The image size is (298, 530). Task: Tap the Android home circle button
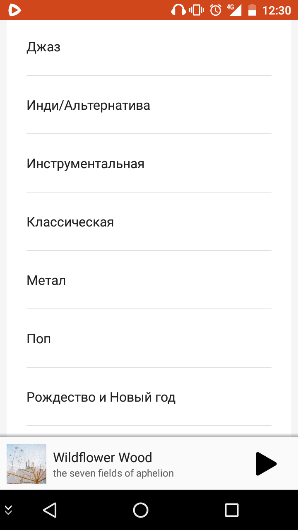(x=141, y=510)
